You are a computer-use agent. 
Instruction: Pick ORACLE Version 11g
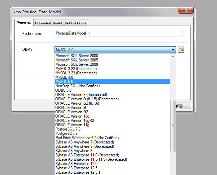(x=112, y=125)
